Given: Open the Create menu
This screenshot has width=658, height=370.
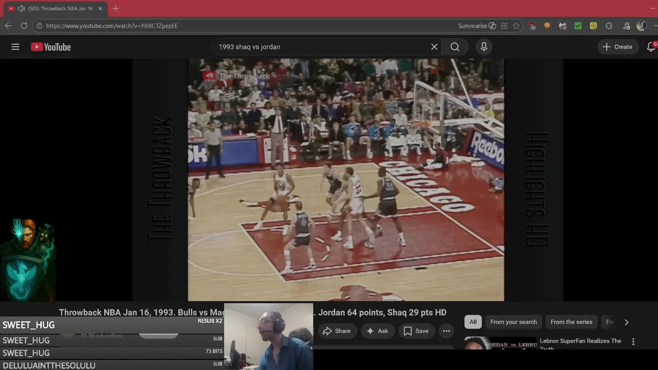Looking at the screenshot, I should (x=617, y=47).
